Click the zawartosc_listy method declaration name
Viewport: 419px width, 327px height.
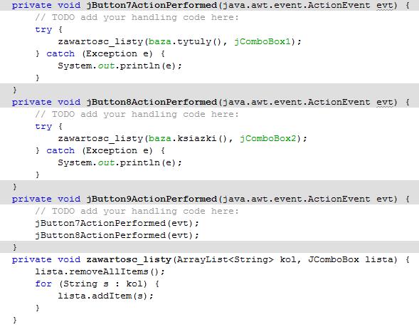(x=129, y=260)
